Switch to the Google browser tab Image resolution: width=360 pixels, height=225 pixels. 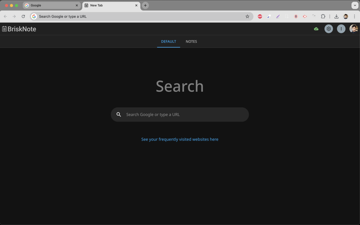point(51,5)
